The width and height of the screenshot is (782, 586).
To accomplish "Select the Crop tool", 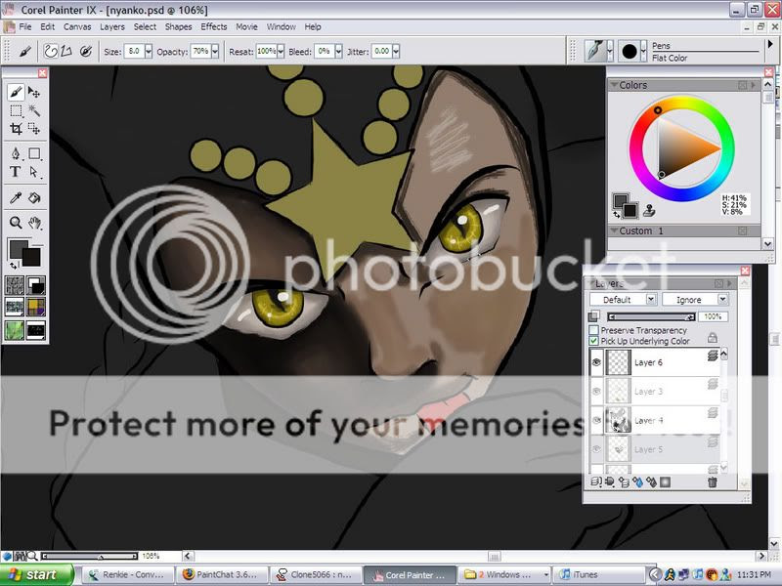I will tap(16, 129).
